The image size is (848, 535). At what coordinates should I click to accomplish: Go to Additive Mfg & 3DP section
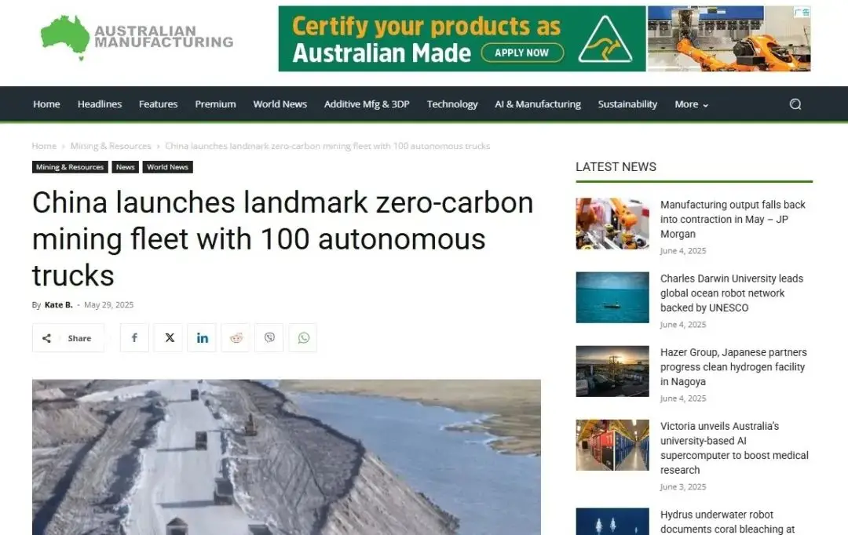pos(367,104)
